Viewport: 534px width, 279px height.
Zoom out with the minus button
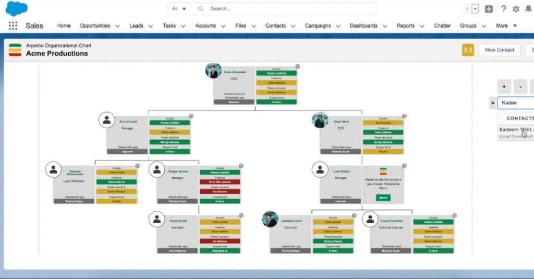(520, 87)
